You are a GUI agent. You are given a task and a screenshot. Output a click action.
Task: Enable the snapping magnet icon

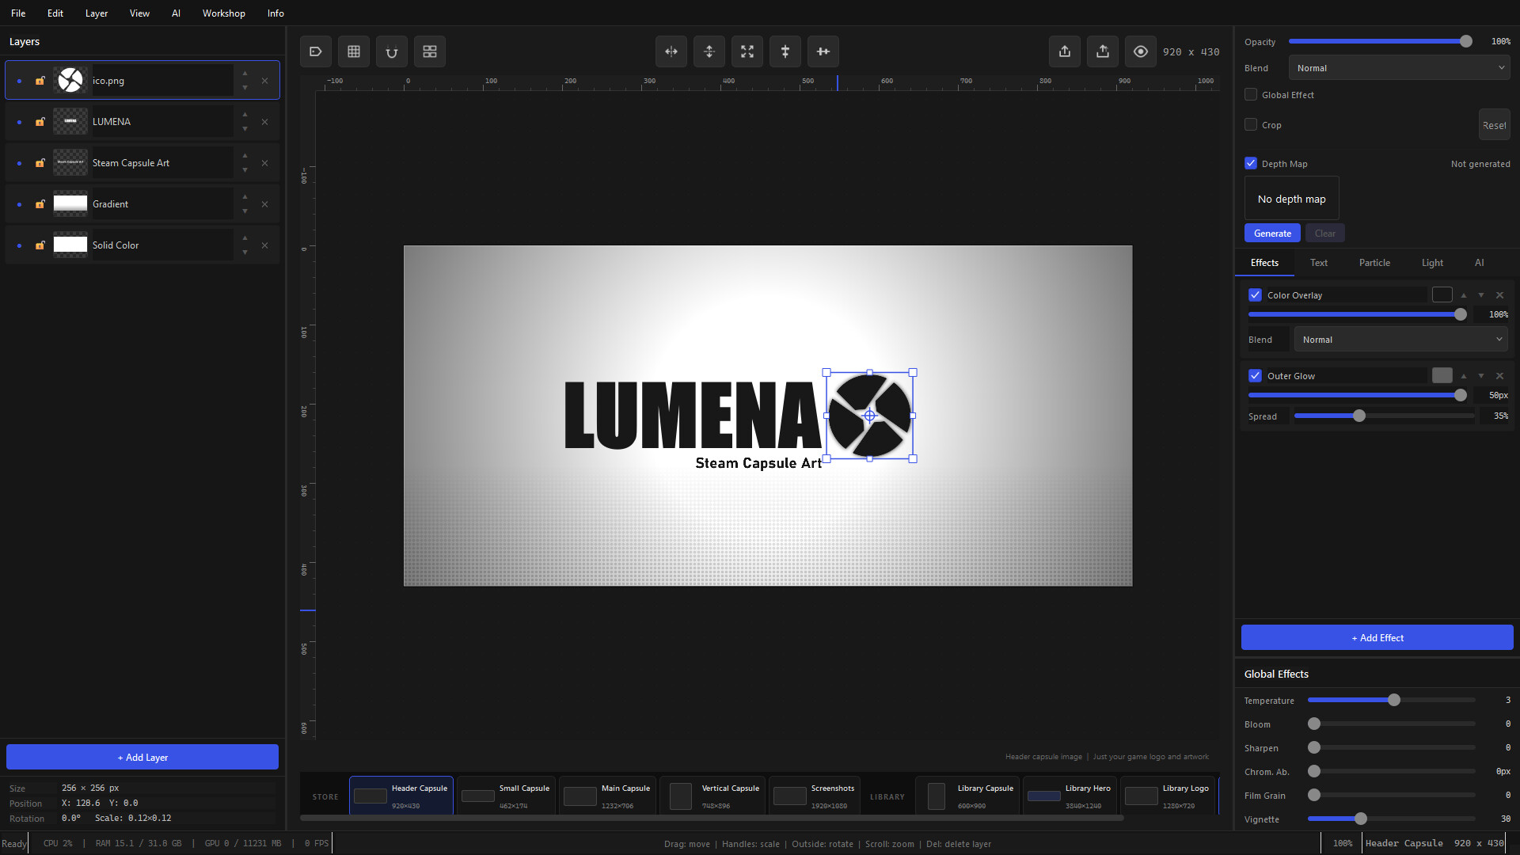(x=392, y=51)
